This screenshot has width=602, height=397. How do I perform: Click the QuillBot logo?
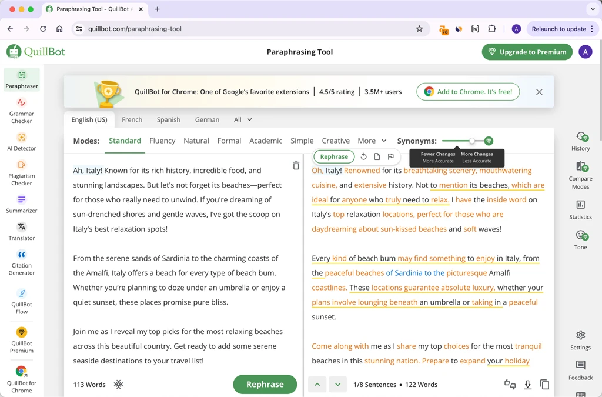tap(36, 51)
